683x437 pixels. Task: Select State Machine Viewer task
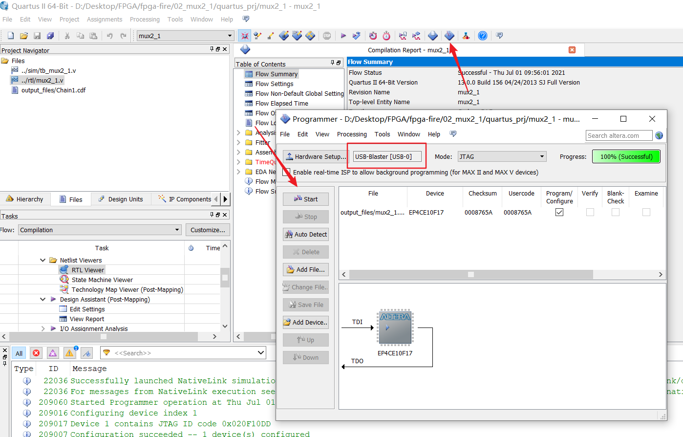tap(102, 280)
